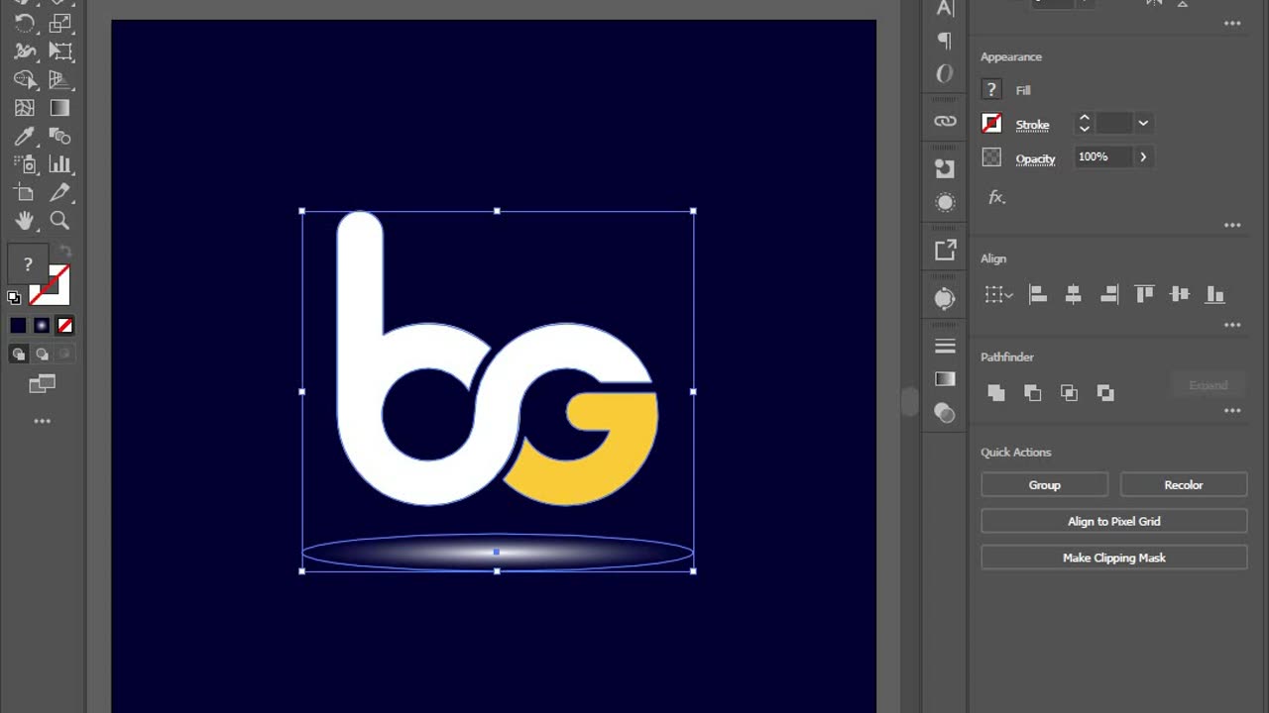The image size is (1269, 713).
Task: Select the Eyedropper tool
Action: point(25,136)
